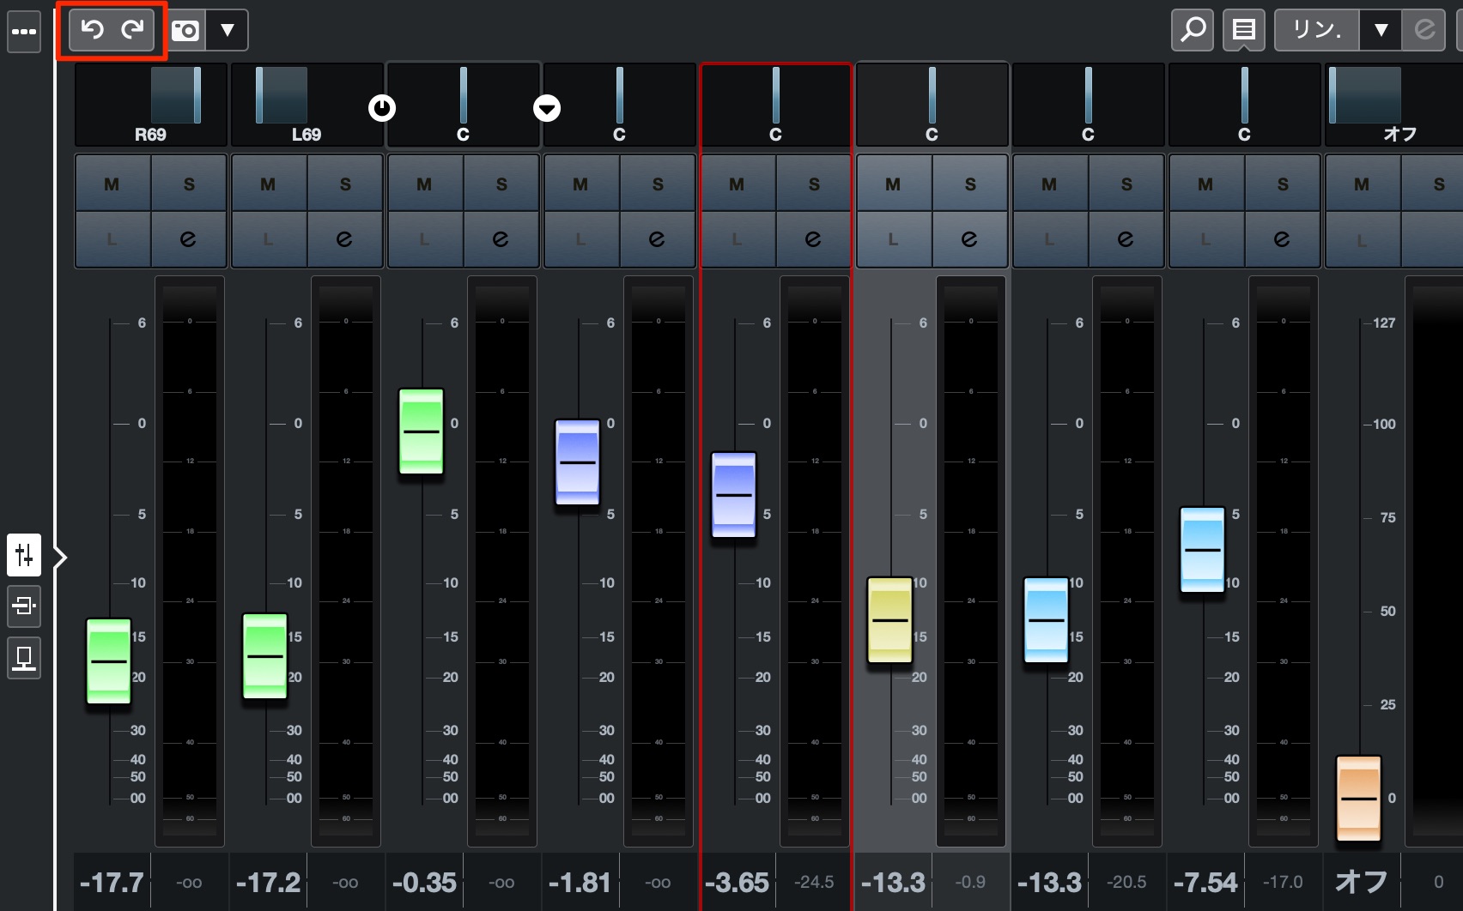Click the -17.2 fader level field
The image size is (1463, 911).
(268, 882)
